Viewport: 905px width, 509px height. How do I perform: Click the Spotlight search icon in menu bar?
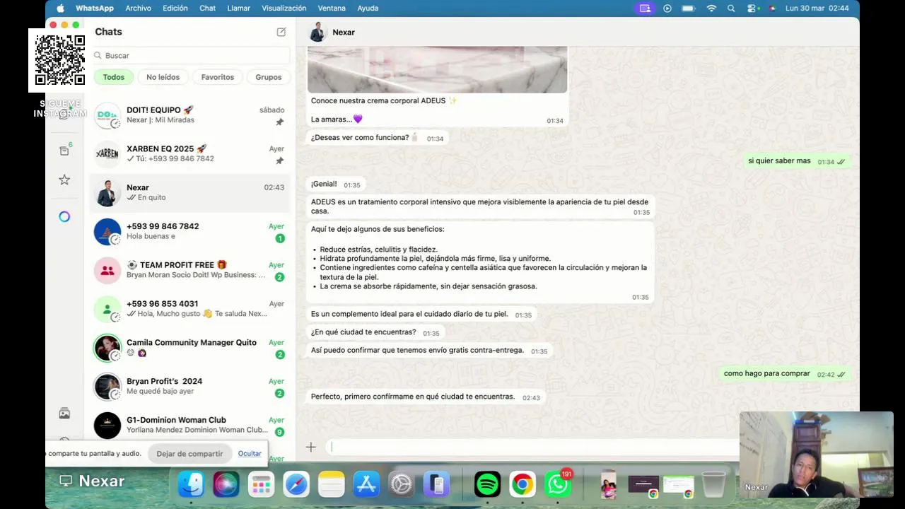coord(731,8)
